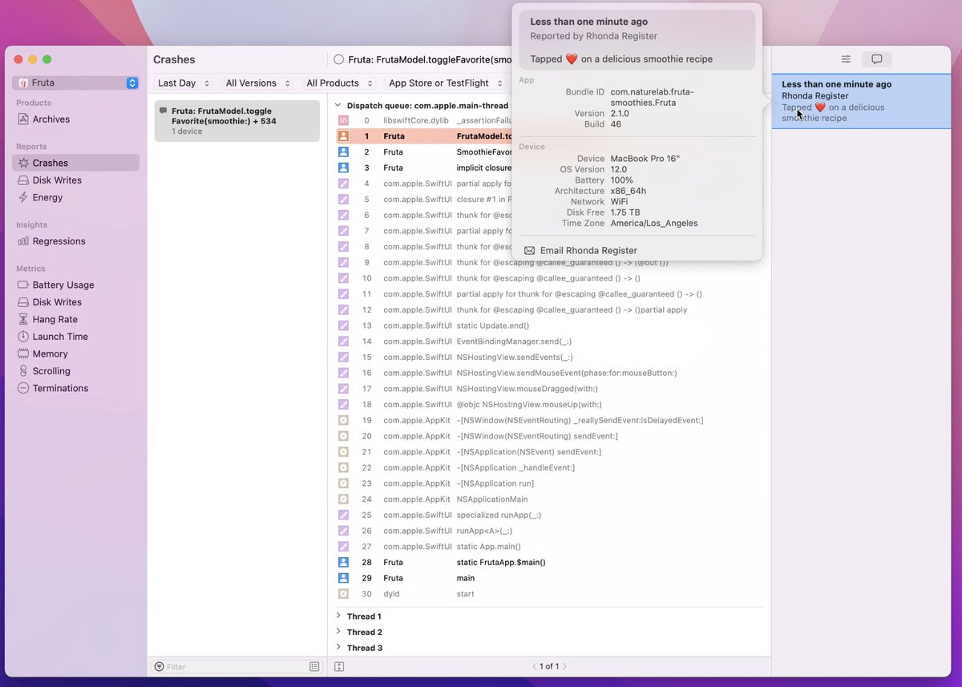Select frame 28 static FrutaApp.$main()
The height and width of the screenshot is (687, 962).
549,563
